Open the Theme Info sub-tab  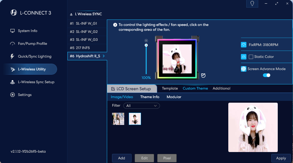coord(150,97)
